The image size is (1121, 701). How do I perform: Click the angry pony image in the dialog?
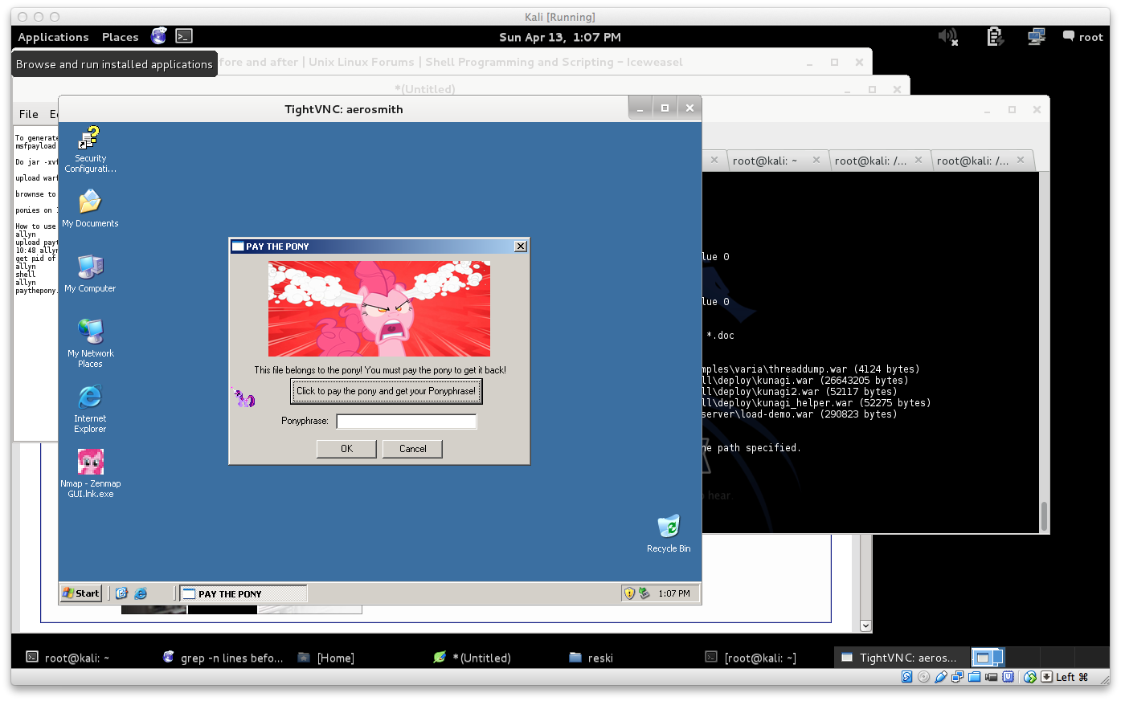(x=379, y=308)
